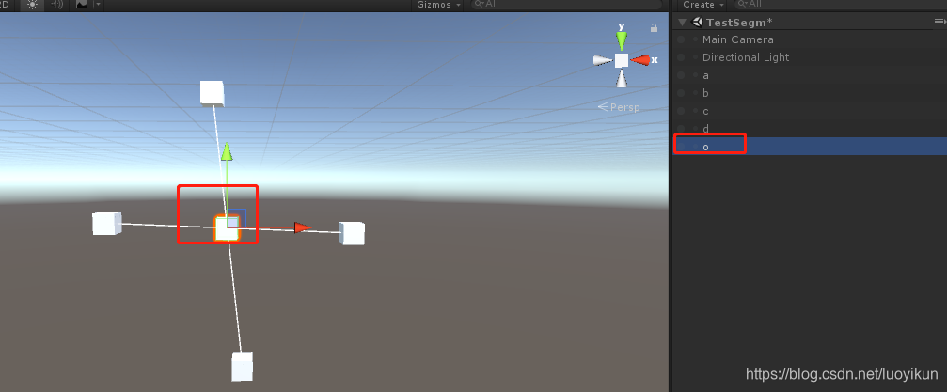Viewport: 947px width, 392px height.
Task: Toggle Persp projection label
Action: pos(619,107)
